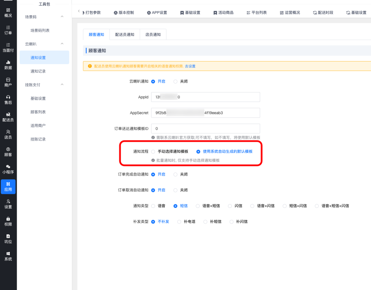The image size is (371, 290).
Task: Collapse the 场景码 menu group
Action: (x=62, y=17)
